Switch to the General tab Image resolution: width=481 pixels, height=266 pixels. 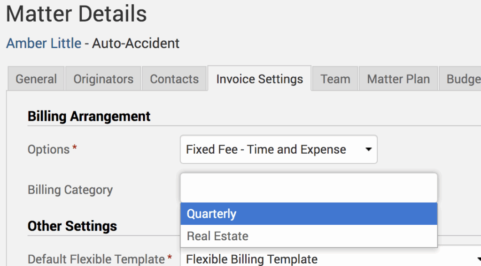click(x=36, y=79)
